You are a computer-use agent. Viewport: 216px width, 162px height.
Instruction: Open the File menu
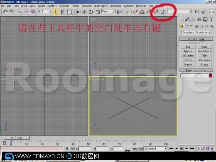pyautogui.click(x=3, y=6)
